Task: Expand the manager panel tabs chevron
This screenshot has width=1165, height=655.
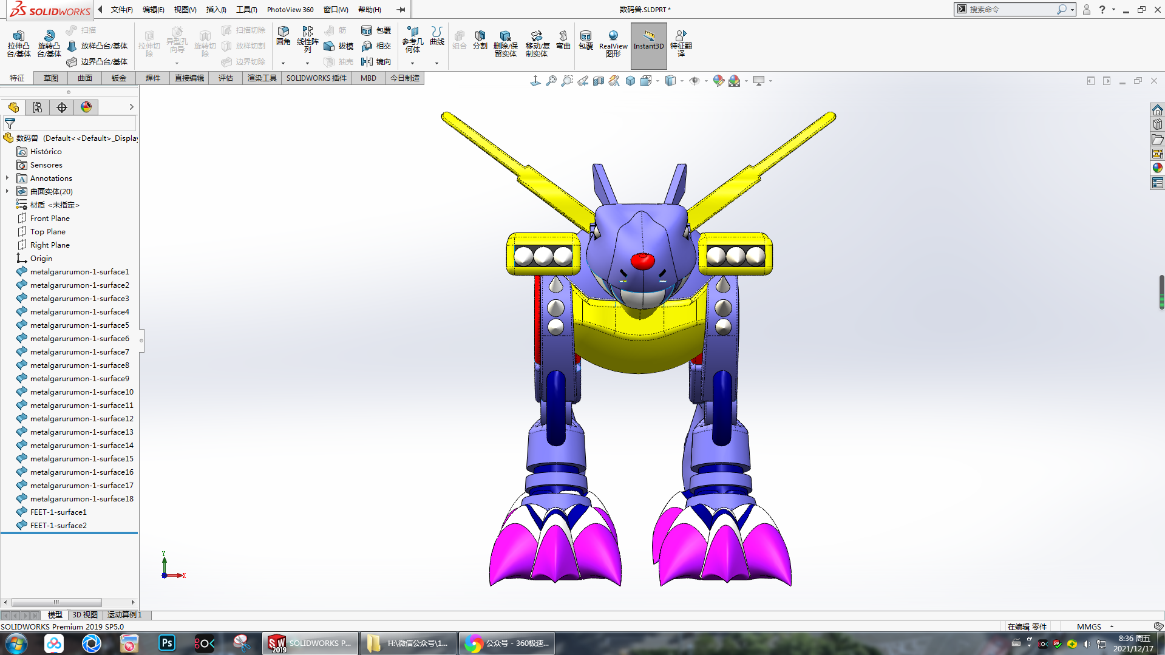Action: (x=131, y=107)
